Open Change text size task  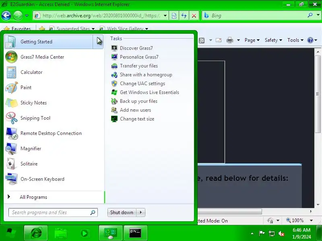click(133, 119)
